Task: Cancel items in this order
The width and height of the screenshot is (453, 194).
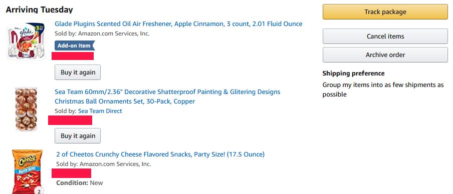Action: click(x=385, y=36)
